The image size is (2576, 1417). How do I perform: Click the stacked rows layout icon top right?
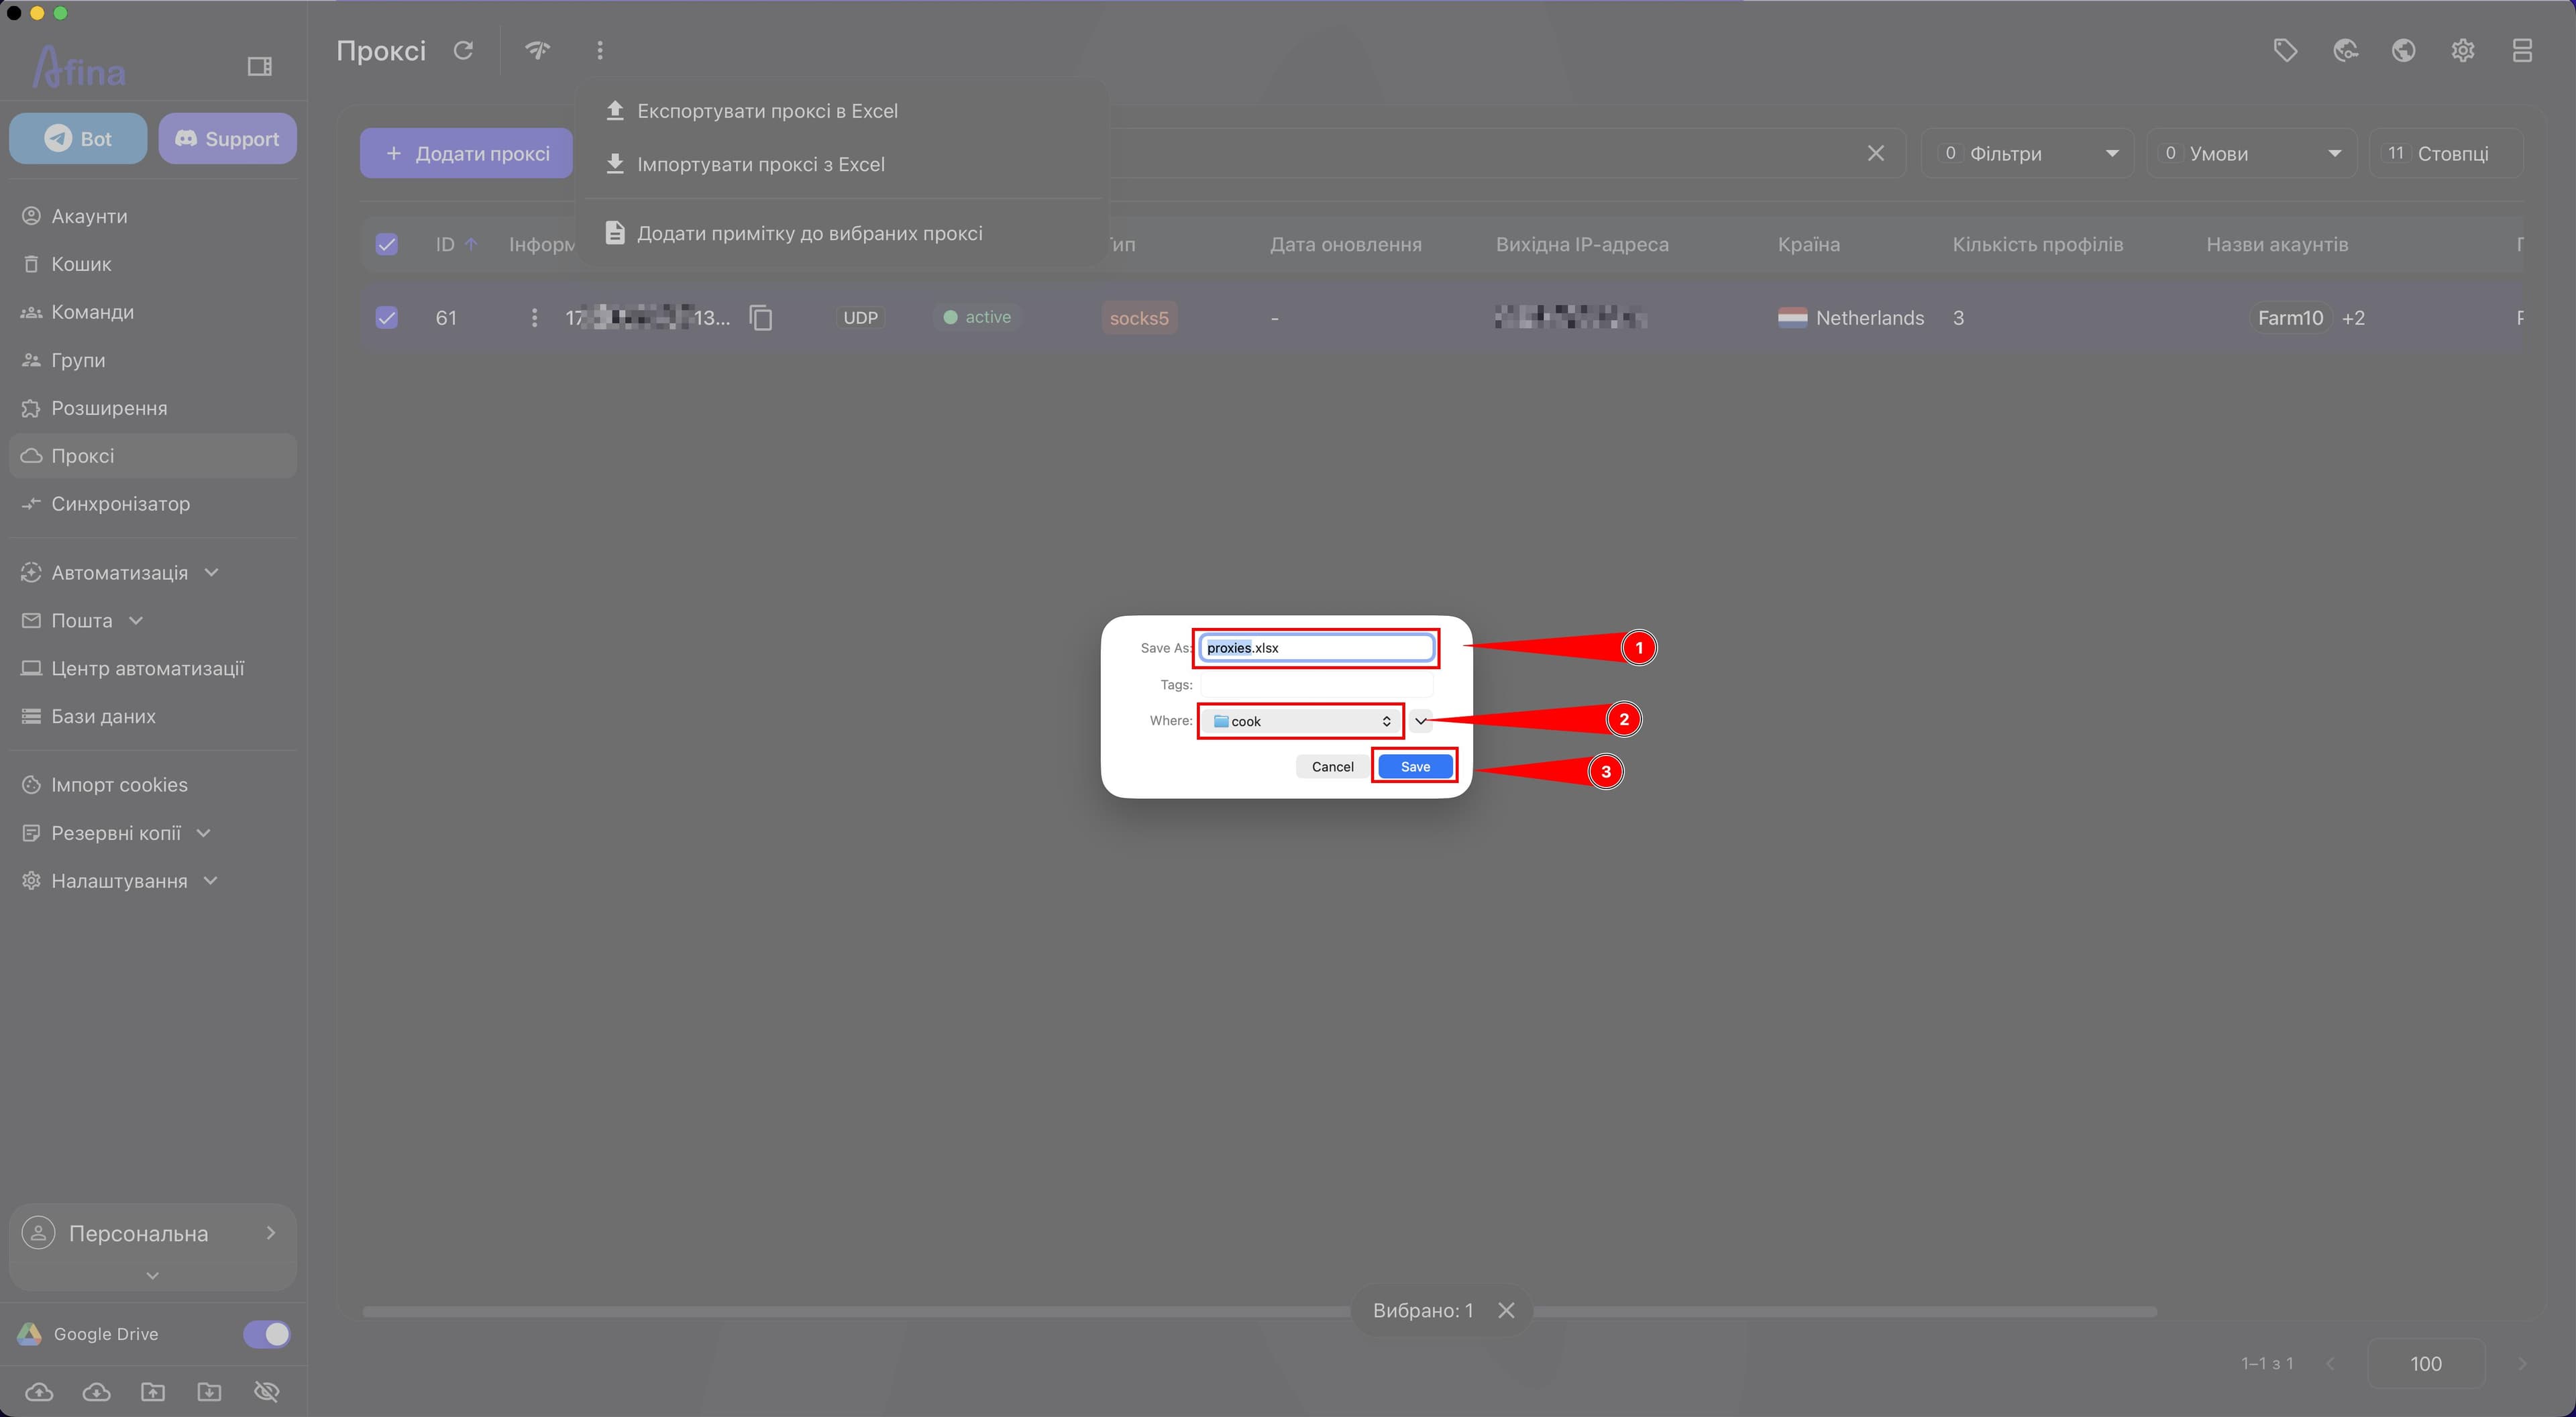(x=2522, y=50)
